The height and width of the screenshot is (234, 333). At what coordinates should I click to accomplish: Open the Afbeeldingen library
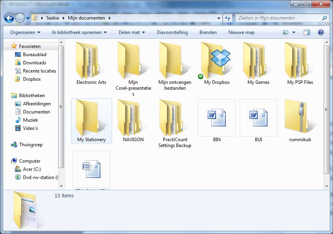click(33, 104)
